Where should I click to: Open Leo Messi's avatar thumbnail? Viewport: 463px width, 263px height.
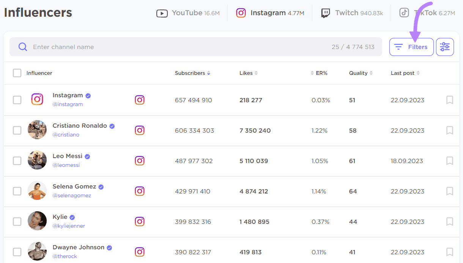(x=37, y=160)
